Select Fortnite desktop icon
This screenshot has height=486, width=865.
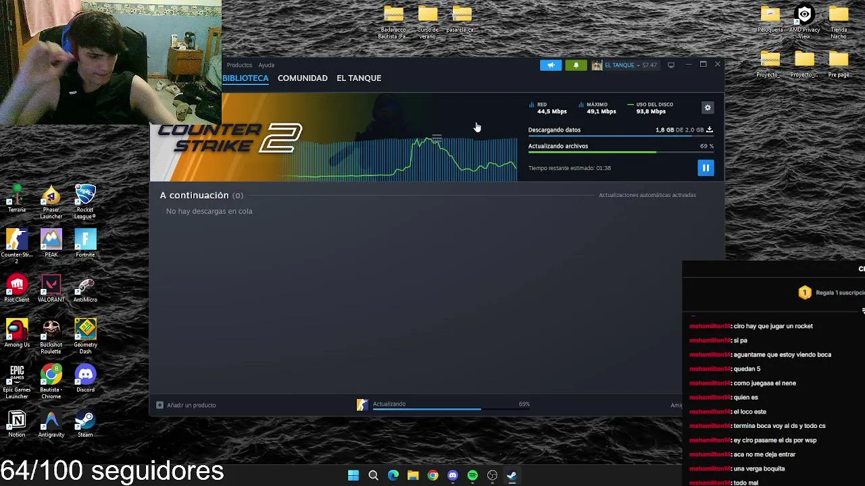pyautogui.click(x=85, y=243)
